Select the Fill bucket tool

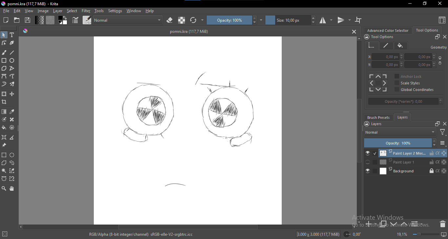(x=4, y=127)
